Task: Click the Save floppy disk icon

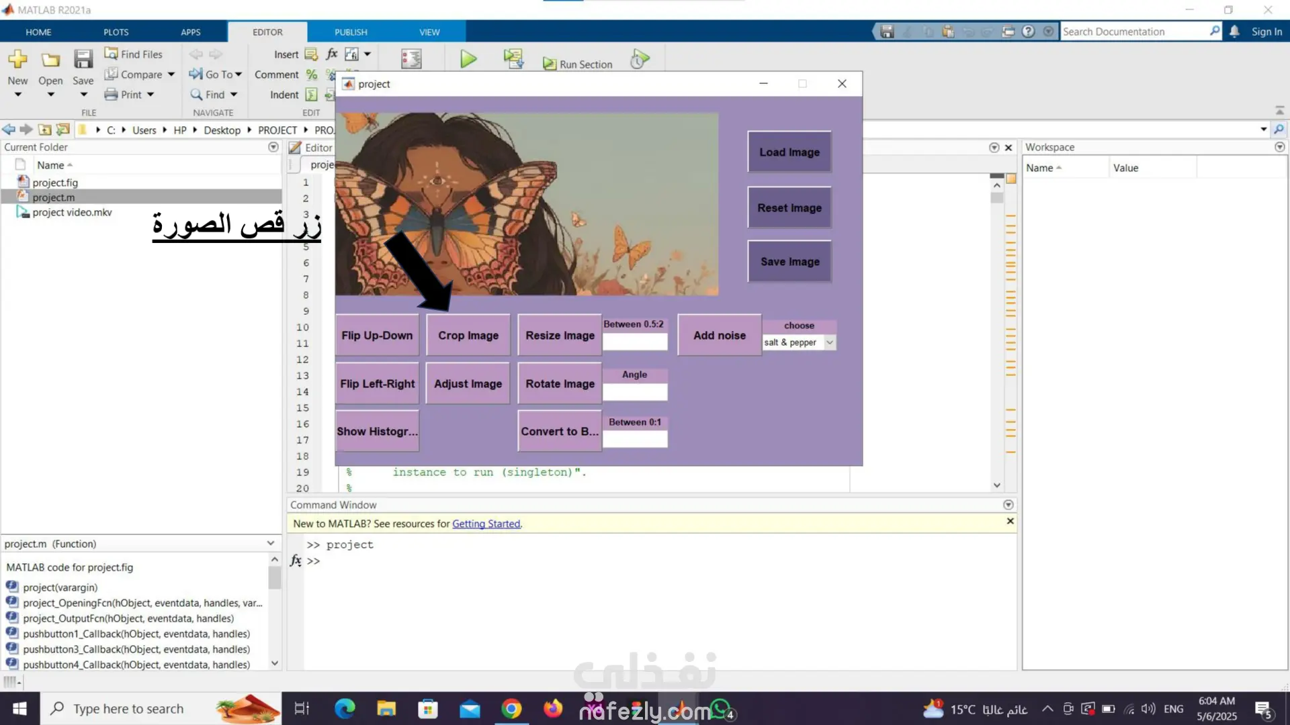Action: [x=83, y=59]
